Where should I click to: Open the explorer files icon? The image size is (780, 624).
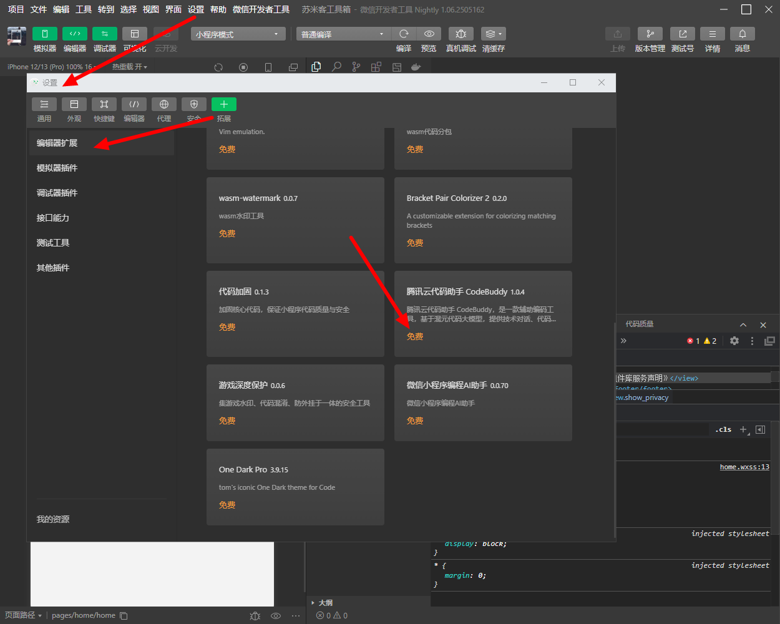(x=316, y=67)
